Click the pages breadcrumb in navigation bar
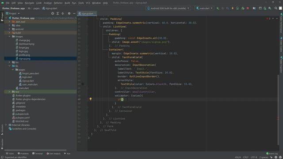This screenshot has width=283, height=159. 36,8
